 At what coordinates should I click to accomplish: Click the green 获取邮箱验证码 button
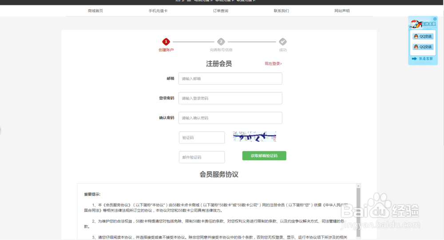pyautogui.click(x=264, y=156)
